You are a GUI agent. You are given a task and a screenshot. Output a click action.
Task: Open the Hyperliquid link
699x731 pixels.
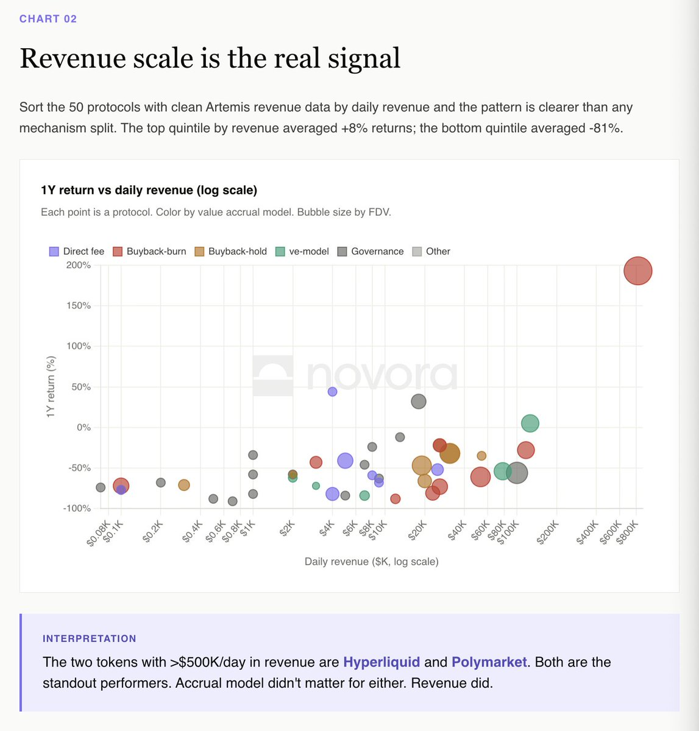(381, 662)
